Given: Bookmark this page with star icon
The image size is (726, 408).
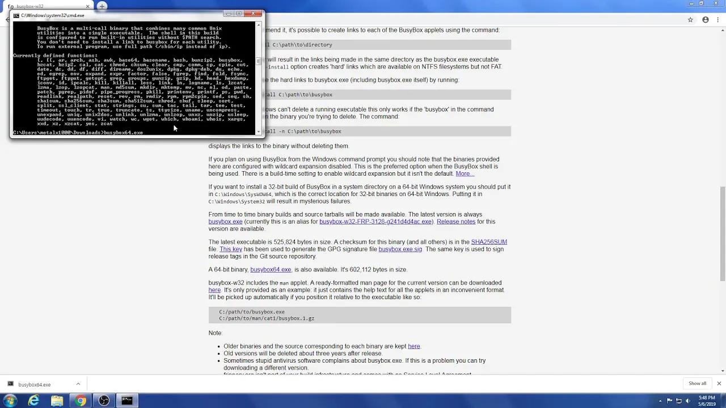Looking at the screenshot, I should [690, 20].
